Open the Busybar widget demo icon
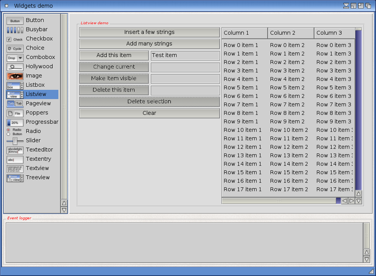This screenshot has height=276, width=376. (x=15, y=30)
